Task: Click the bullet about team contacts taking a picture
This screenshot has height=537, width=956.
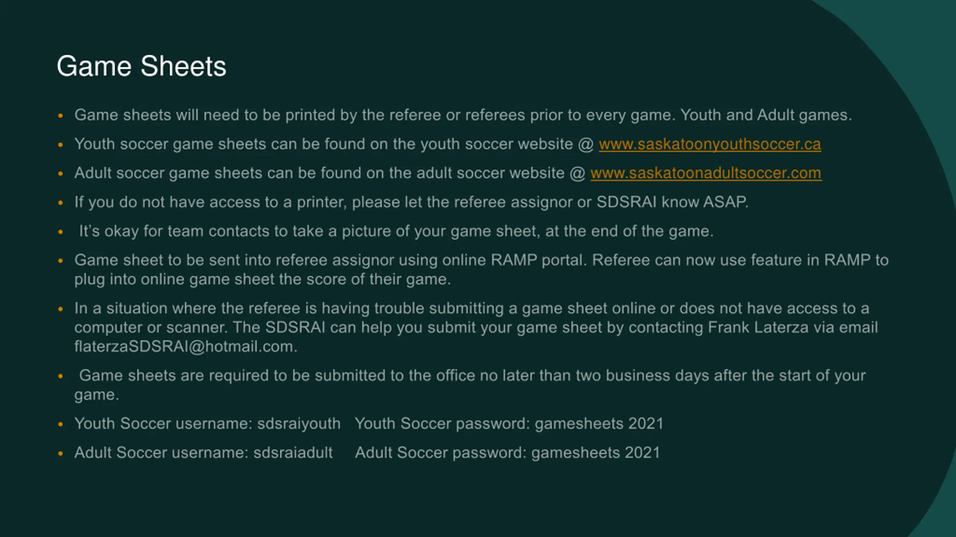Action: [x=396, y=231]
